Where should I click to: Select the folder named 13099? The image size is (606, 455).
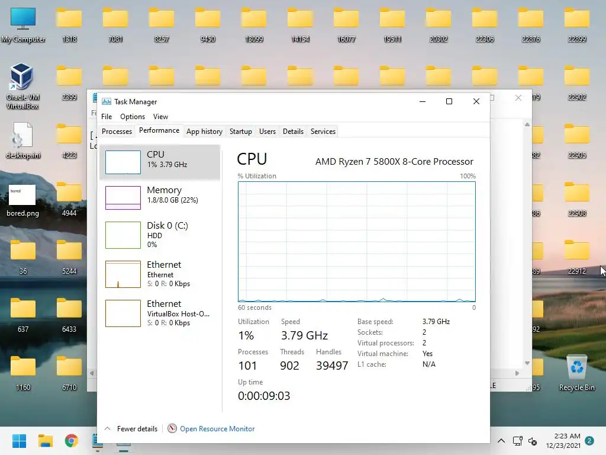click(254, 25)
